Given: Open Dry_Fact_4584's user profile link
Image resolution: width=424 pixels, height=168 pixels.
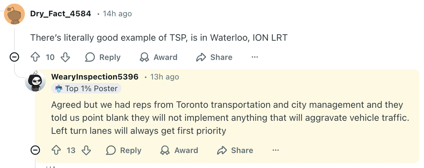Looking at the screenshot, I should [61, 14].
